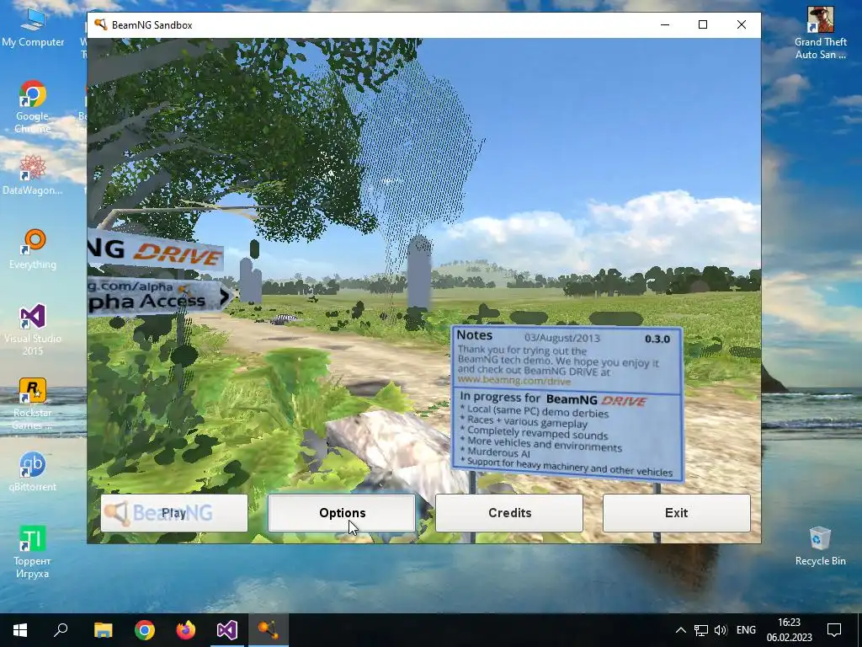Show hidden system tray icons
The width and height of the screenshot is (862, 647).
point(680,630)
